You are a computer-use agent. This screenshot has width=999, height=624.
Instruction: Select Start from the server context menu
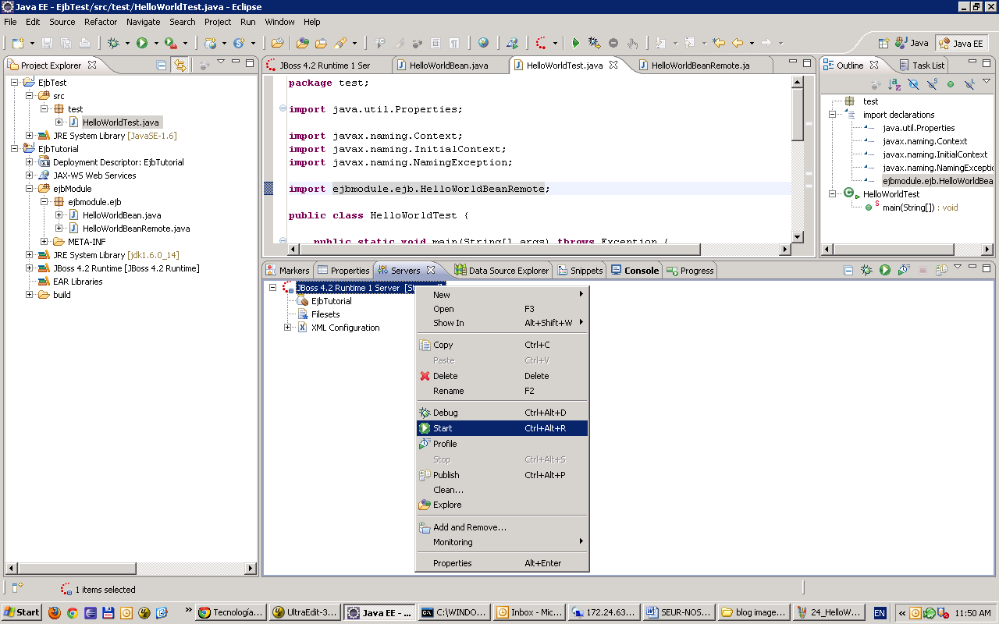[x=443, y=427]
